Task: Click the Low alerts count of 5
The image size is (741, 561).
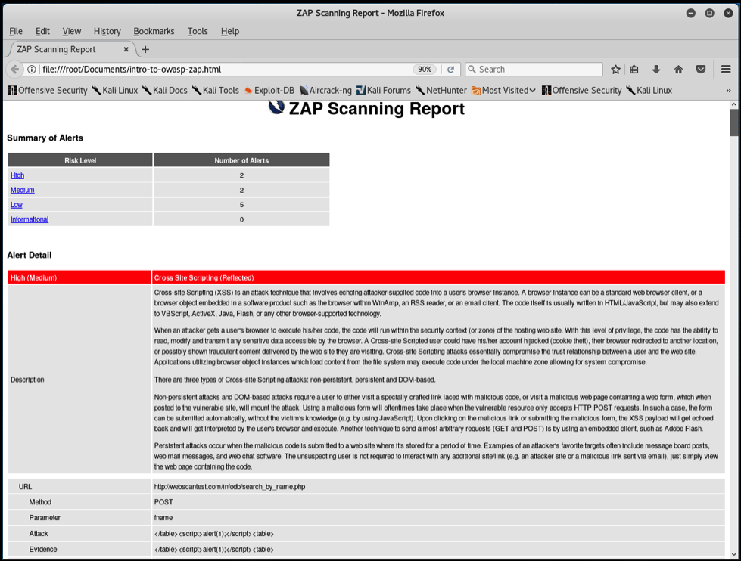Action: point(241,204)
